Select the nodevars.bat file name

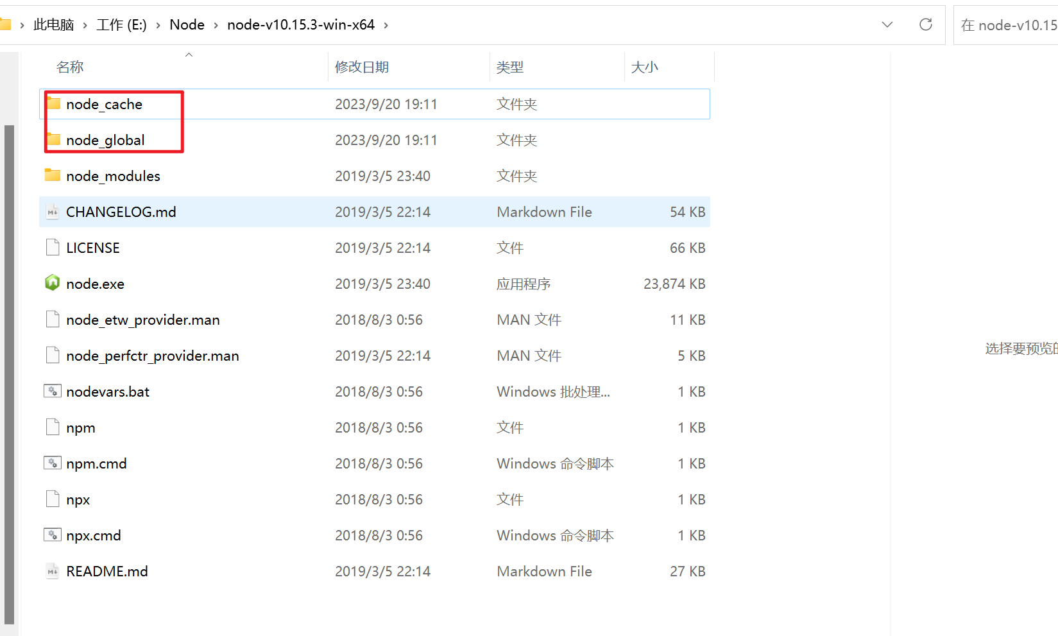point(108,391)
